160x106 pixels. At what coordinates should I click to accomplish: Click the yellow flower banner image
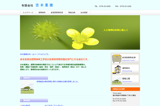click(80, 32)
